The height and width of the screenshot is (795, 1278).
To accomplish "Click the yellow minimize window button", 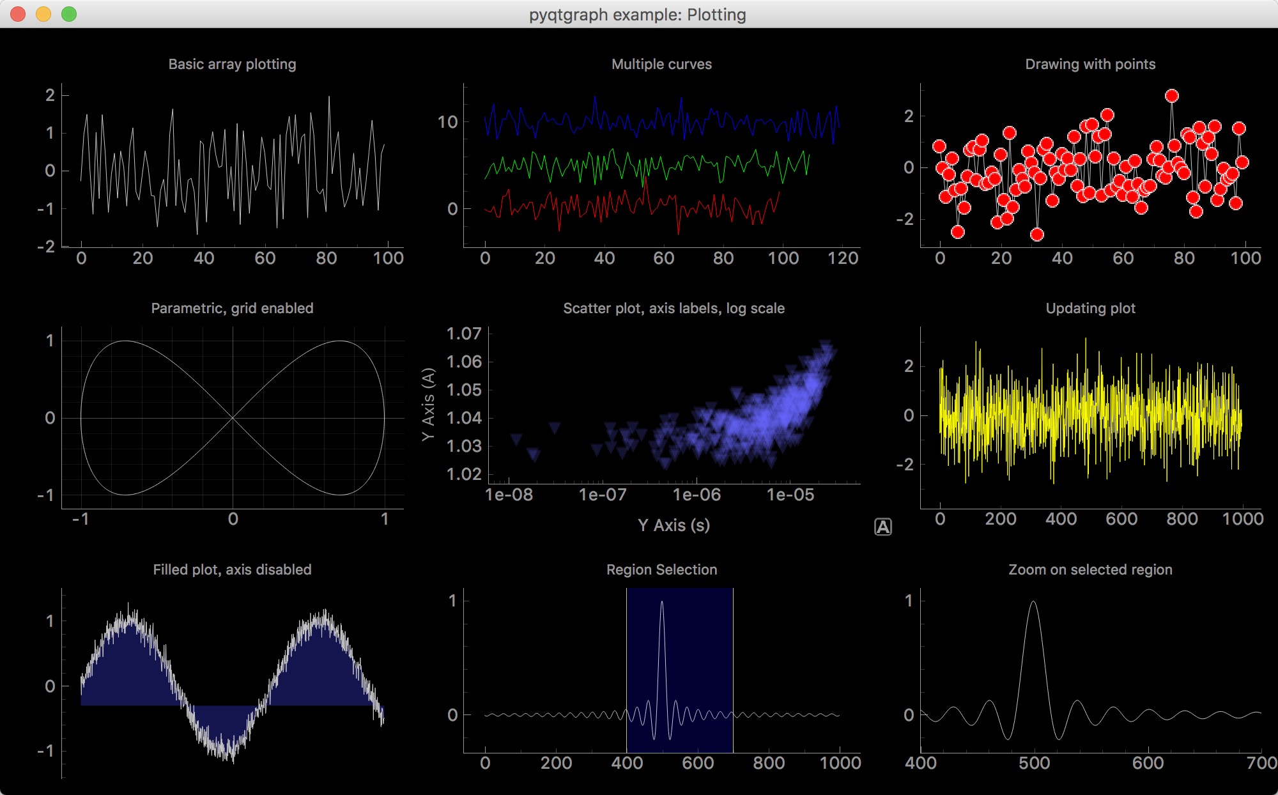I will tap(43, 14).
